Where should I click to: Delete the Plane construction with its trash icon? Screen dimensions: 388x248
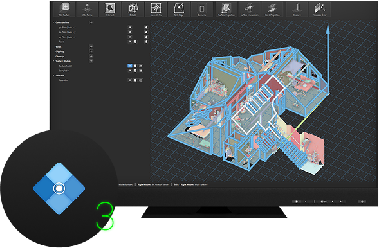(135, 42)
